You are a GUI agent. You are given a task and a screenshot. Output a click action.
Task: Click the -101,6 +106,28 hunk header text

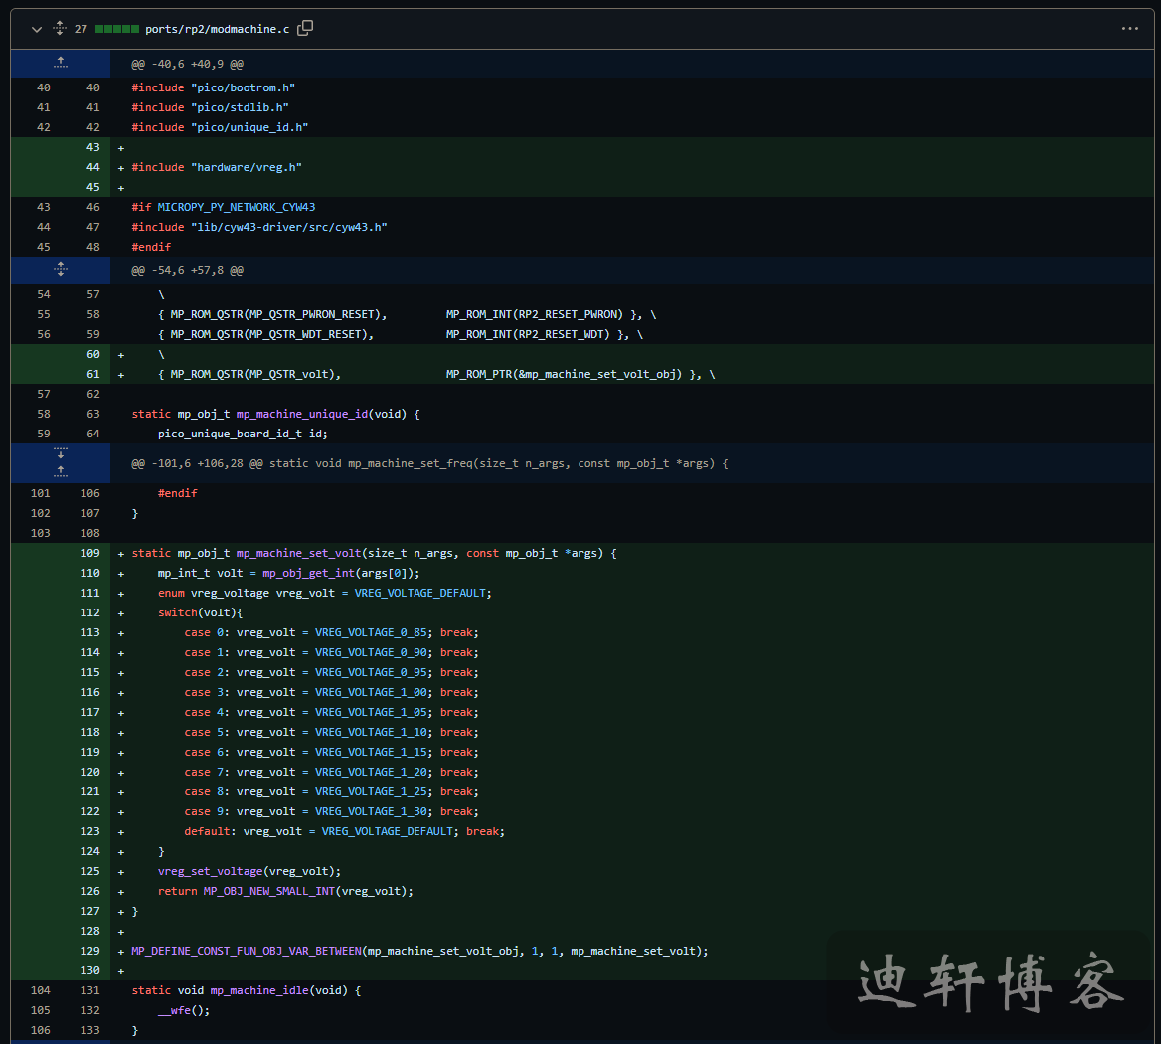click(x=429, y=463)
